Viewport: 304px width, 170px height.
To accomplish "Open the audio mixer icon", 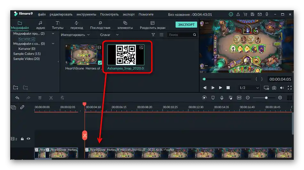I will (230, 98).
